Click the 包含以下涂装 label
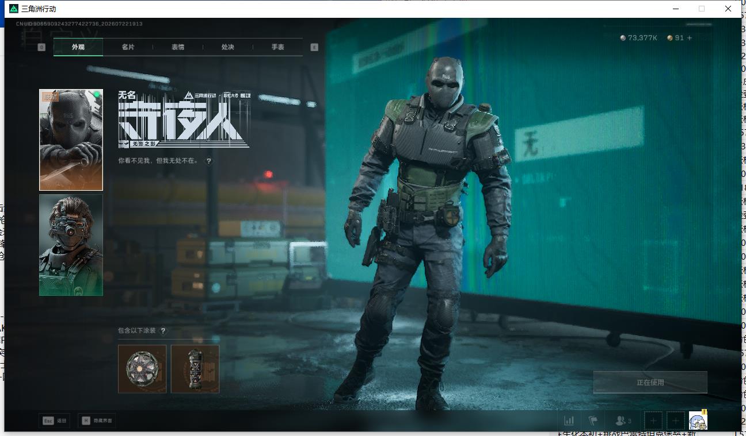746x436 pixels. pos(137,331)
